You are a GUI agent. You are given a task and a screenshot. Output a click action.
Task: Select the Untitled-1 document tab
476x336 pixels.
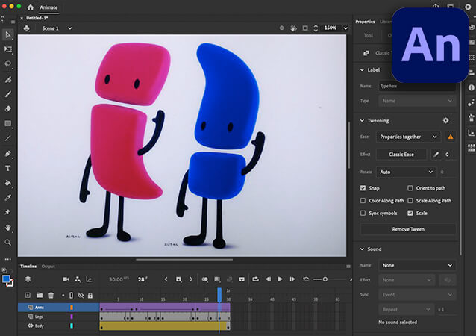click(x=37, y=18)
